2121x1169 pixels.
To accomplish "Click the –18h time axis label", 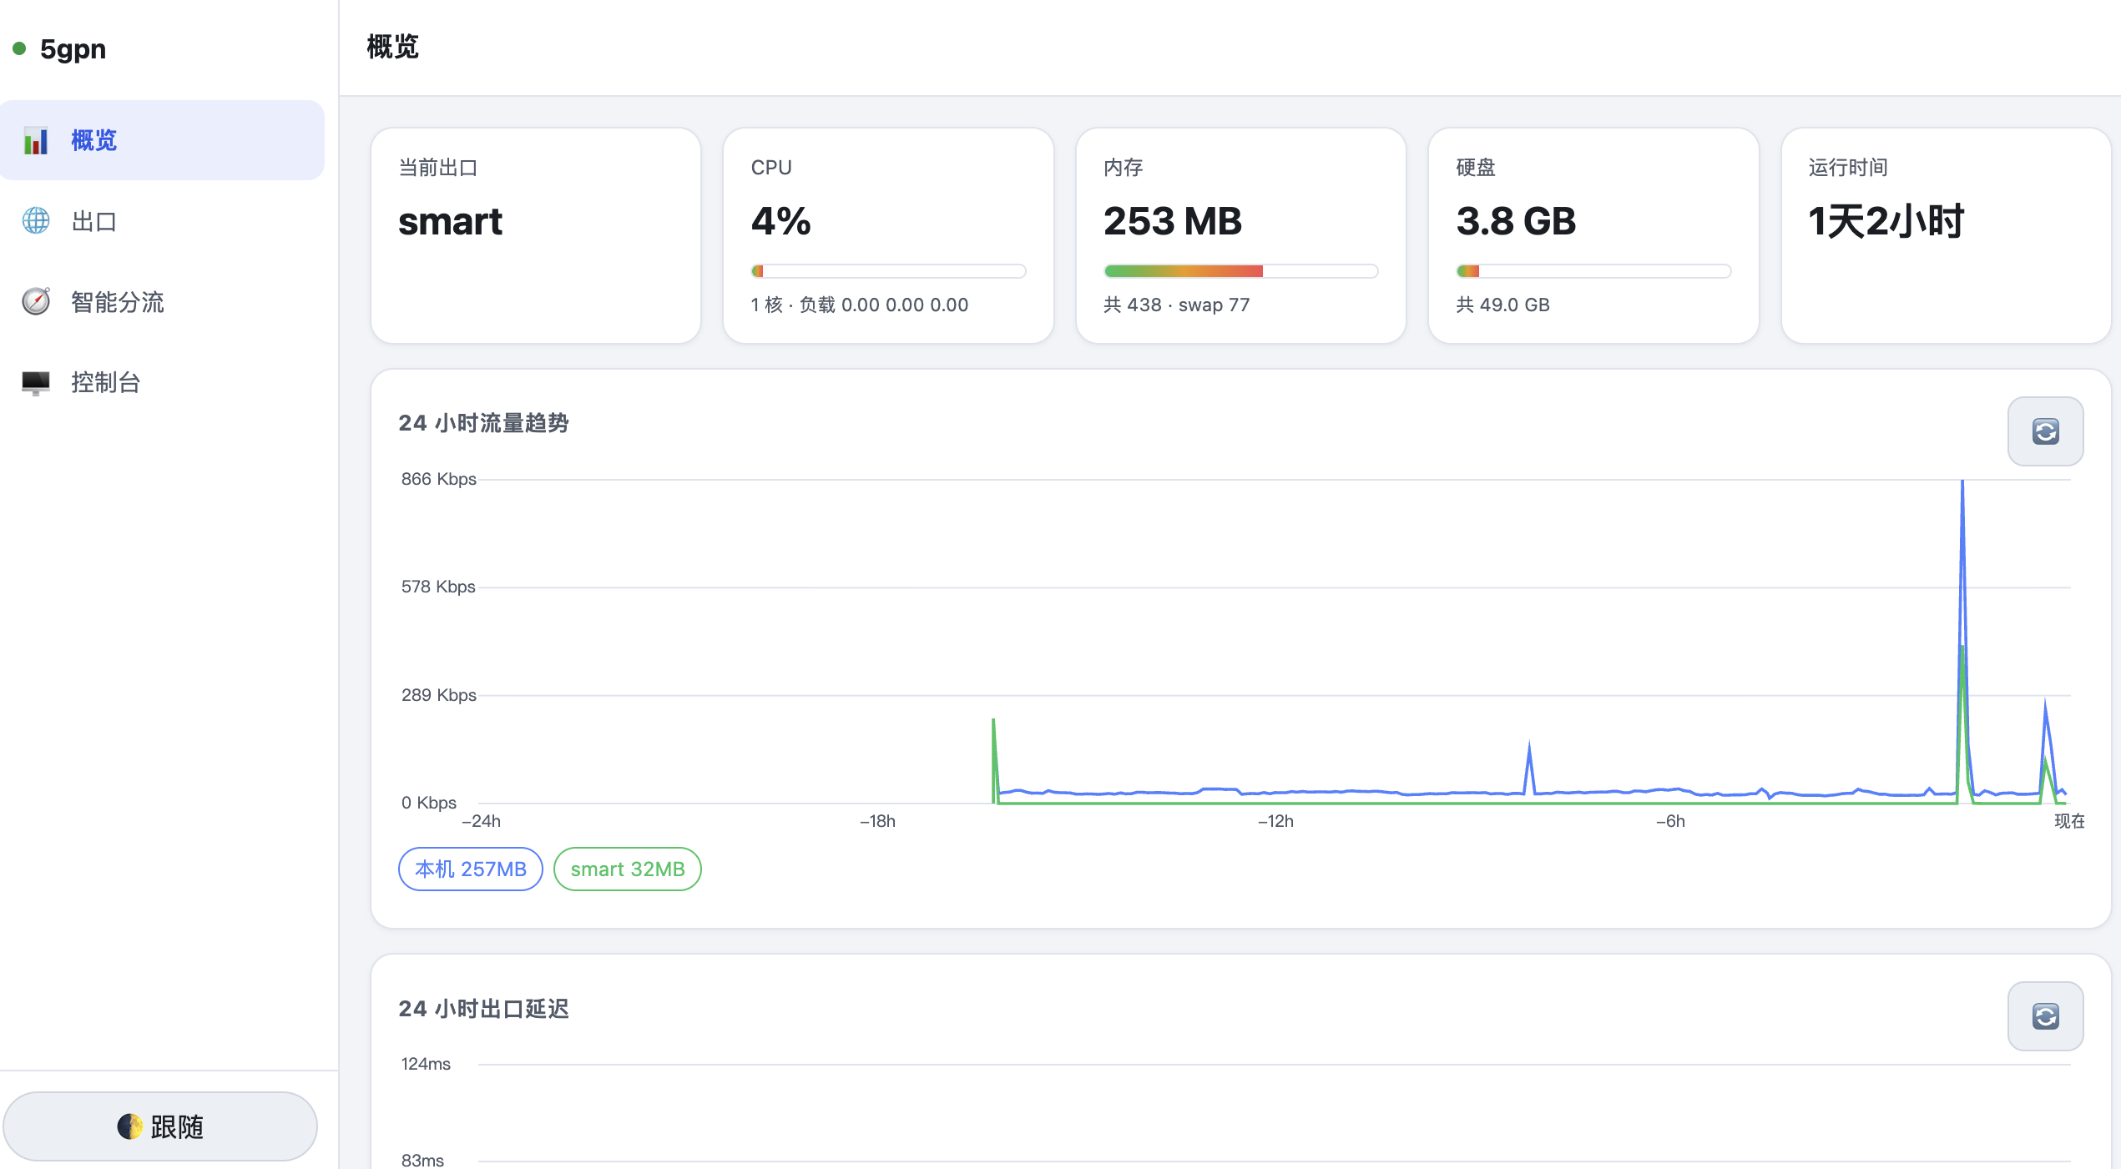I will click(x=877, y=821).
